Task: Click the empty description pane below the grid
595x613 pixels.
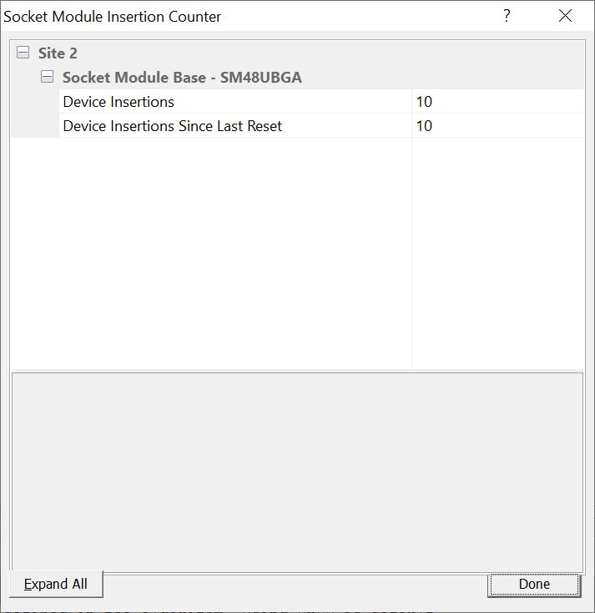Action: coord(297,472)
